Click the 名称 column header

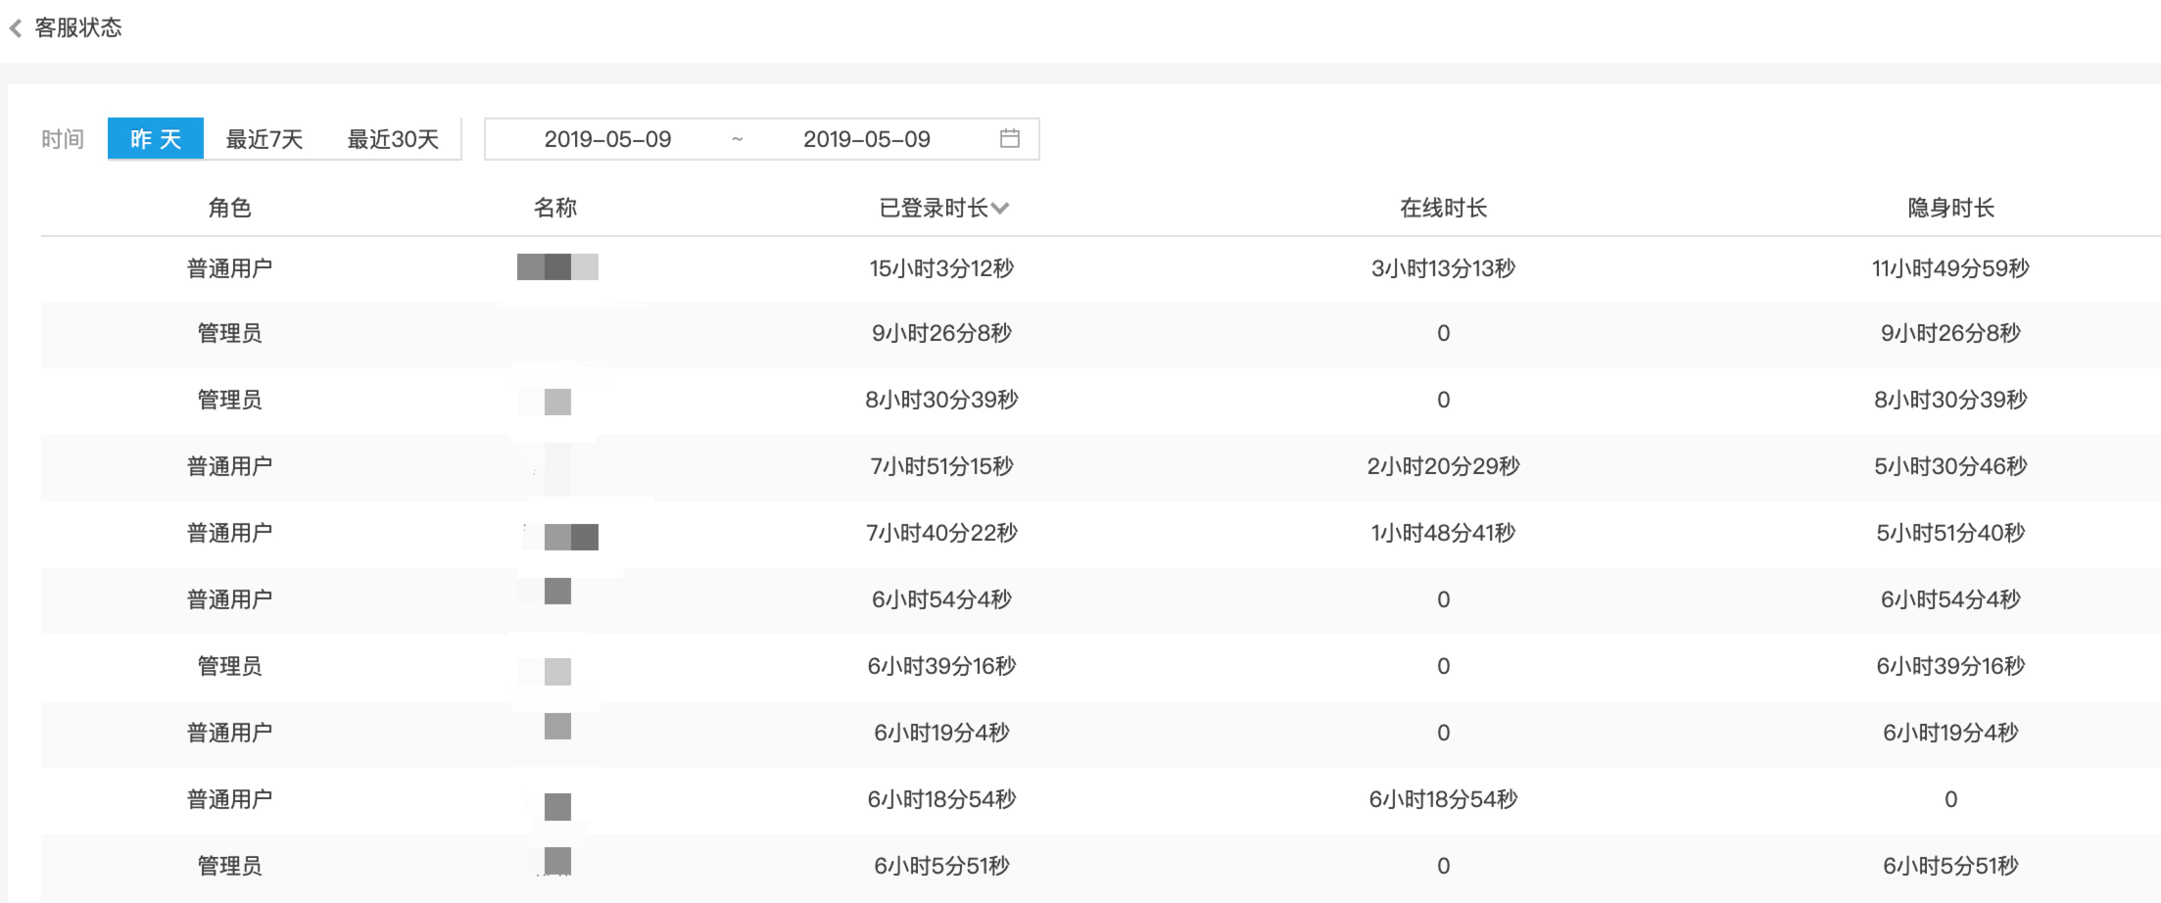[x=555, y=208]
